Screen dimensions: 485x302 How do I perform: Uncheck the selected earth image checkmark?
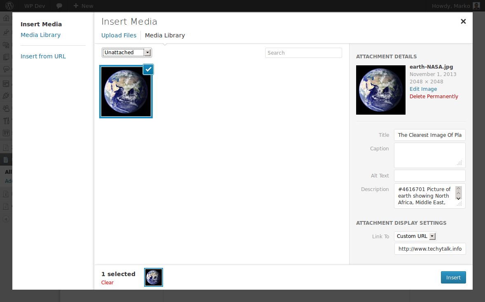pos(149,69)
